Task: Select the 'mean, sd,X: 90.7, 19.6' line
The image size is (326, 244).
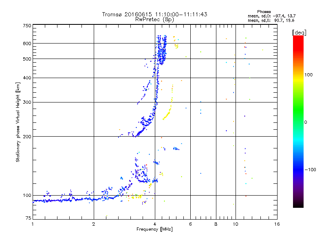Action: (271, 20)
